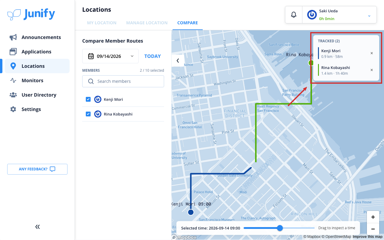
Task: Switch to My Location tab
Action: pyautogui.click(x=102, y=23)
